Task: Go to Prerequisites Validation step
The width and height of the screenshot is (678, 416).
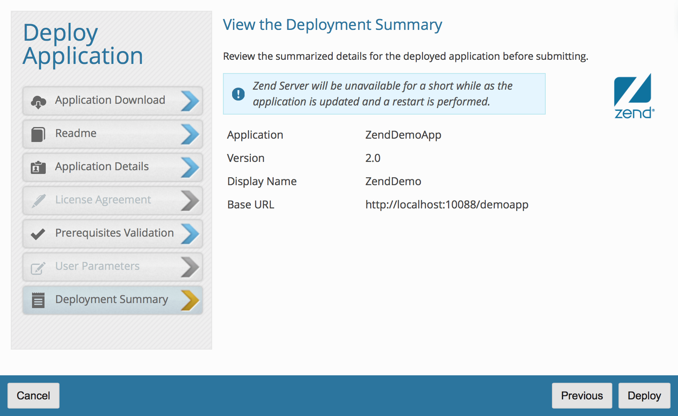Action: pos(113,234)
